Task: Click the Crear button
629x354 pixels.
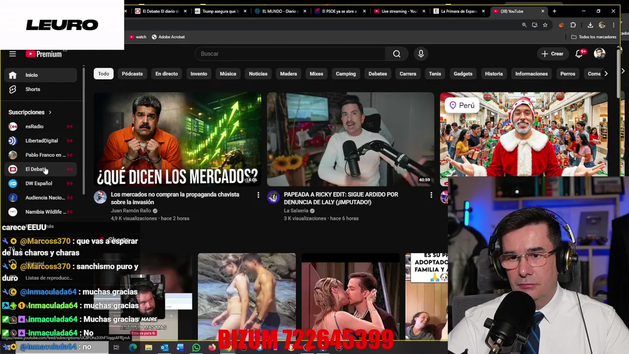Action: click(552, 54)
